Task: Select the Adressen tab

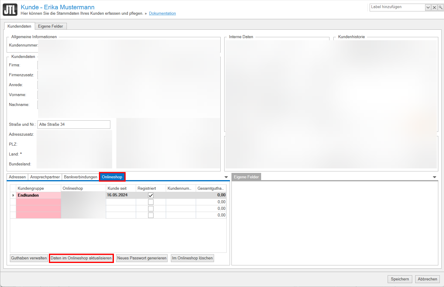Action: coord(17,177)
